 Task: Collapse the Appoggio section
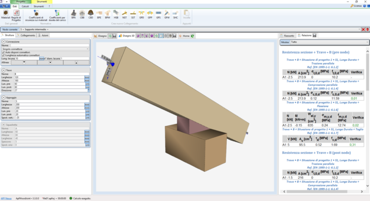3,97
